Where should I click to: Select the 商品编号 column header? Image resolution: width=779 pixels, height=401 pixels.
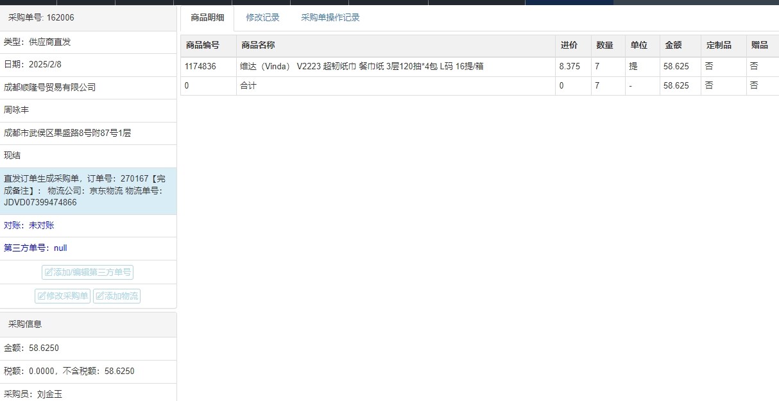tap(209, 46)
